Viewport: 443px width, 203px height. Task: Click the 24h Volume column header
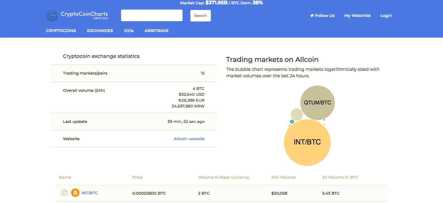[283, 177]
